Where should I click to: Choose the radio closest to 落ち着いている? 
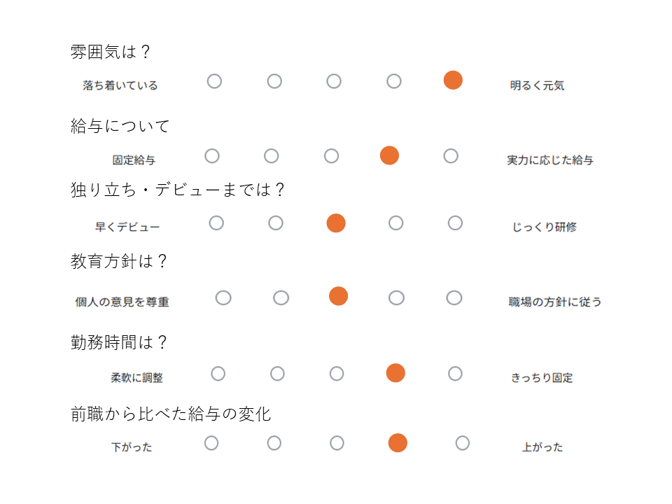coord(214,81)
